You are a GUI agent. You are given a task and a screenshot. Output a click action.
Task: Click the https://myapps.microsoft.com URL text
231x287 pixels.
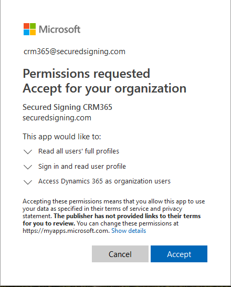pos(66,231)
